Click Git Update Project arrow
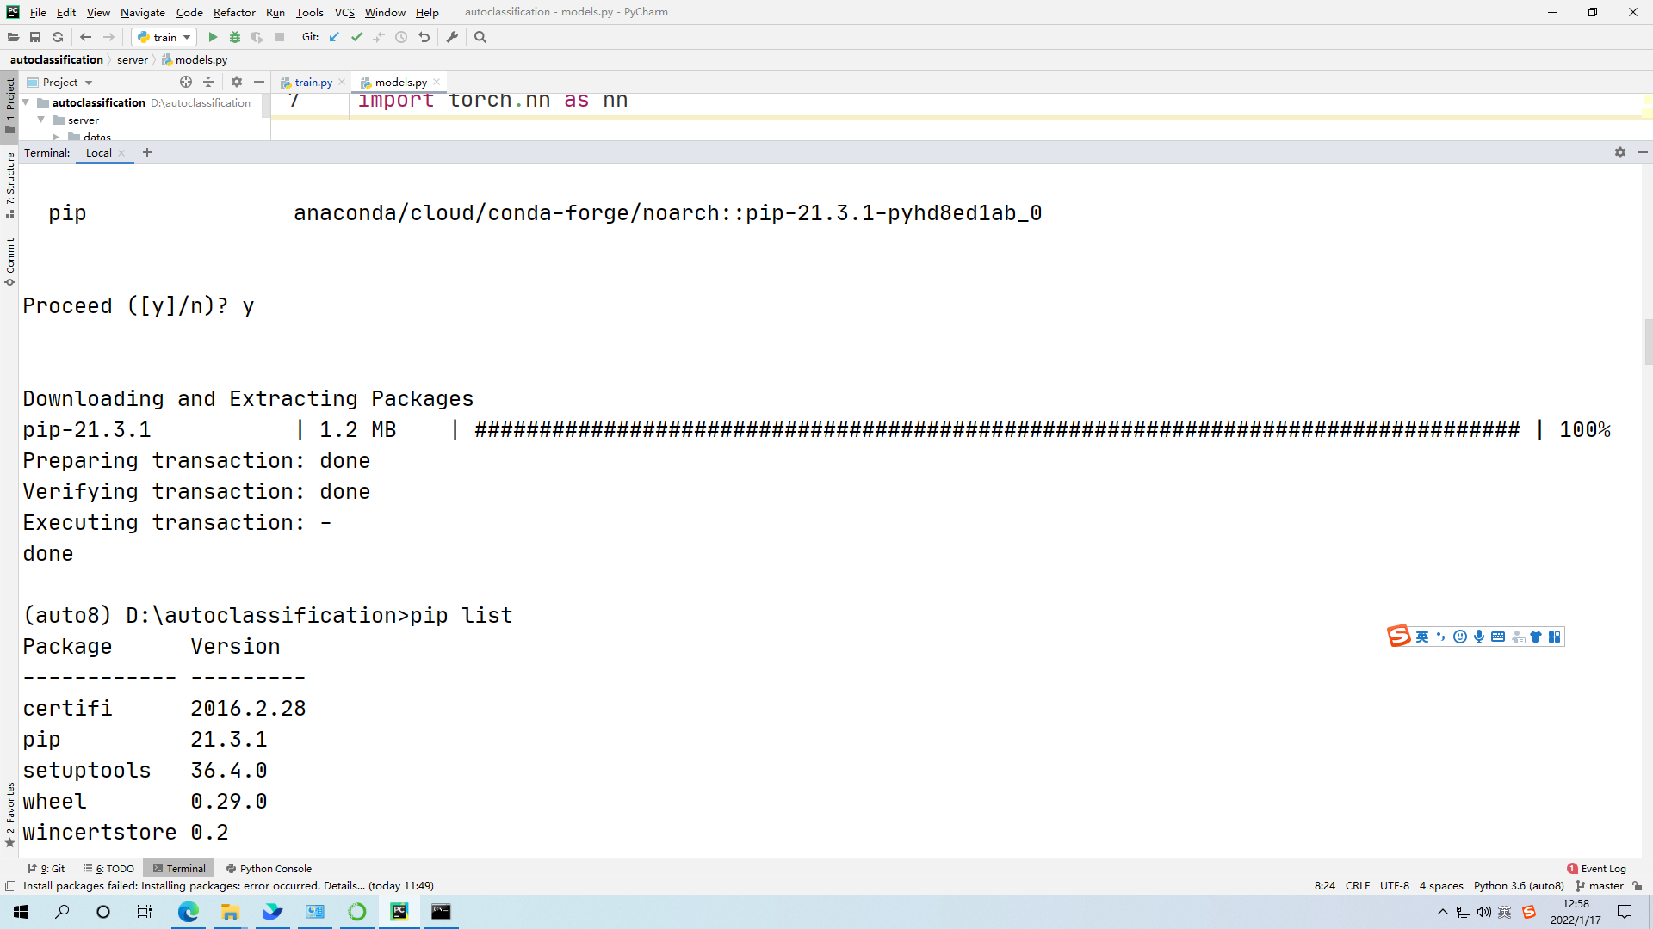Screen dimensions: 1653x929 (x=334, y=37)
